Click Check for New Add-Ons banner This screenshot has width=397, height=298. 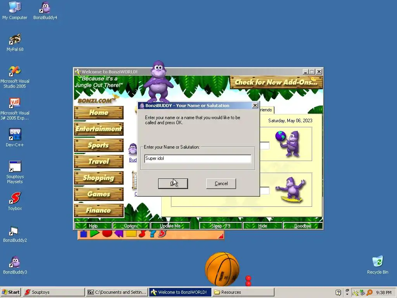[x=276, y=82]
